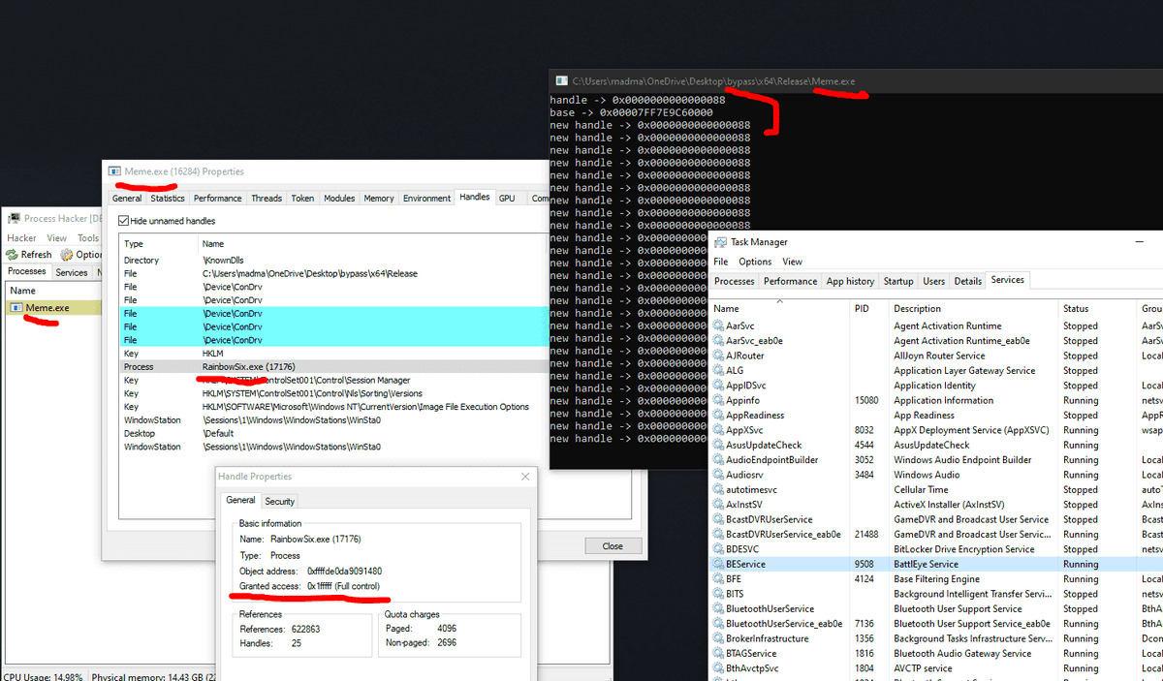The image size is (1163, 681).
Task: Sort handles by Type column header
Action: point(159,244)
